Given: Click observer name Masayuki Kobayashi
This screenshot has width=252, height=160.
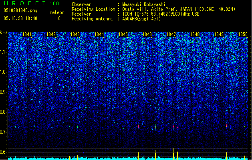Looking at the screenshot, I should click(144, 4).
